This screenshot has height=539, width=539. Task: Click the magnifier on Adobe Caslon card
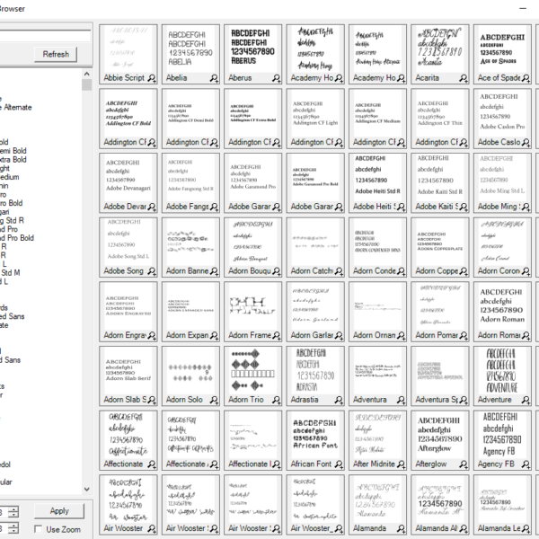(x=526, y=143)
